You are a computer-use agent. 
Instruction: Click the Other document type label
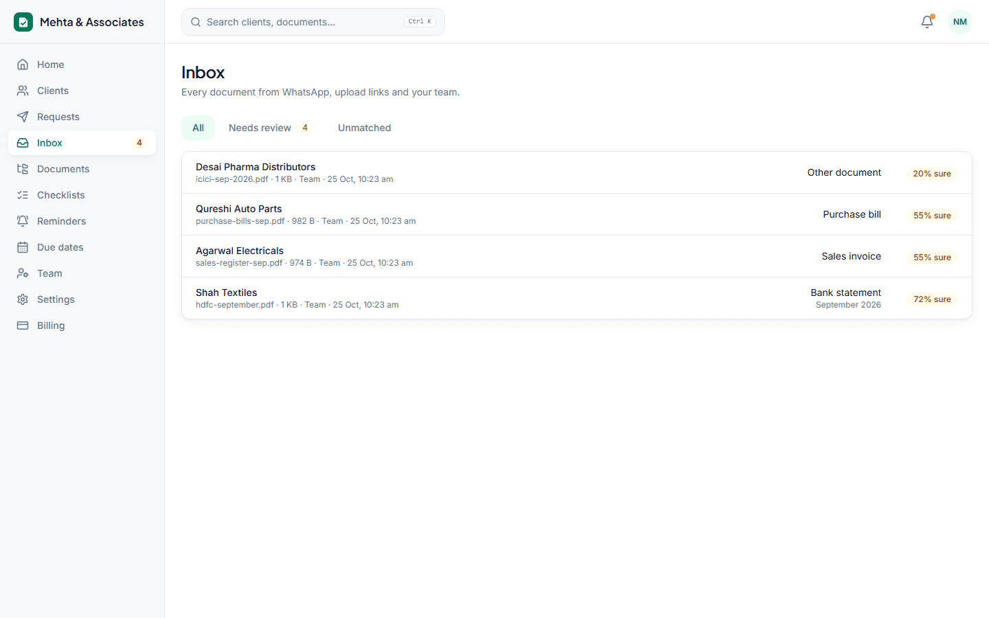coord(844,172)
